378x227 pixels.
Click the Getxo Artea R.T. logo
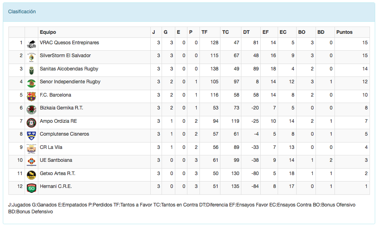pos(31,175)
